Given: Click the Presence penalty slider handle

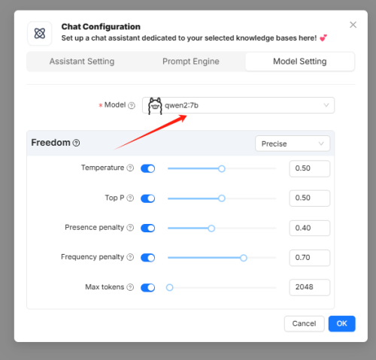Looking at the screenshot, I should tap(211, 228).
